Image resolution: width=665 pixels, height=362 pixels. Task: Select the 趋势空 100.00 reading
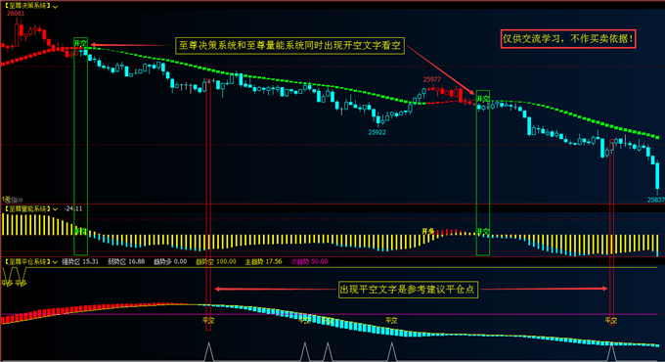point(215,262)
